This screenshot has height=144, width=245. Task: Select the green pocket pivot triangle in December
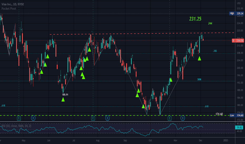[199, 59]
